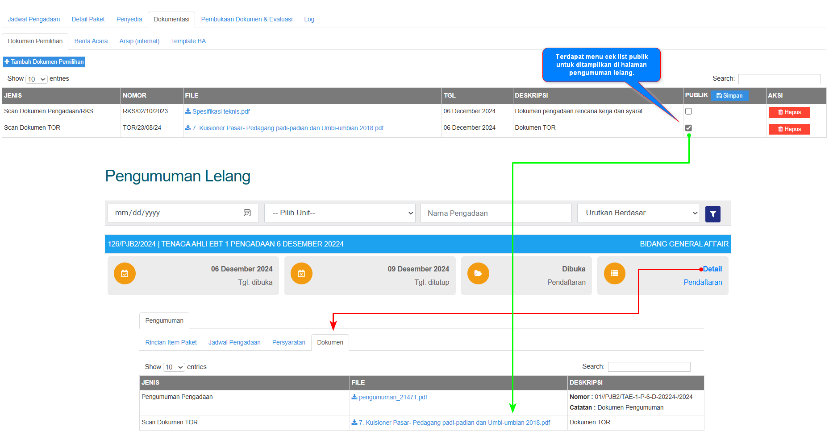Expand the Pilih Unit dropdown
829x431 pixels.
tap(340, 213)
